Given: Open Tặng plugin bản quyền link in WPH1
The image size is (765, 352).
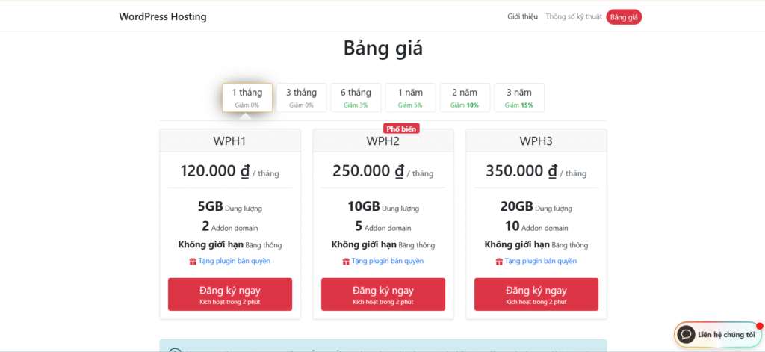Looking at the screenshot, I should pos(235,262).
